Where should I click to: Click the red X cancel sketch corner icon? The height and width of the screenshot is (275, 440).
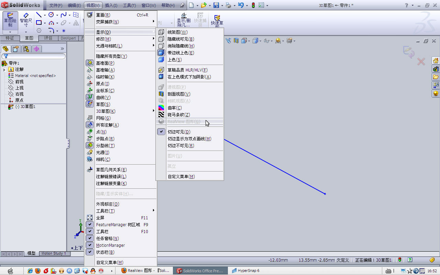(x=421, y=62)
